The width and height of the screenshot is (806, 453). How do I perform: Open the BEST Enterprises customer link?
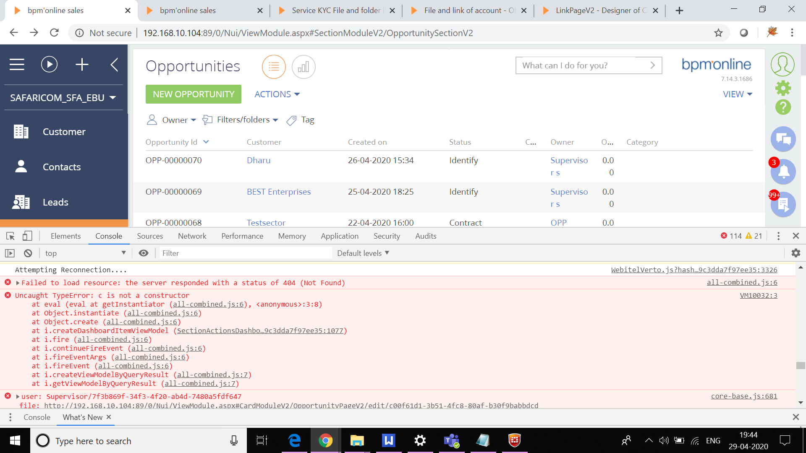(x=279, y=192)
